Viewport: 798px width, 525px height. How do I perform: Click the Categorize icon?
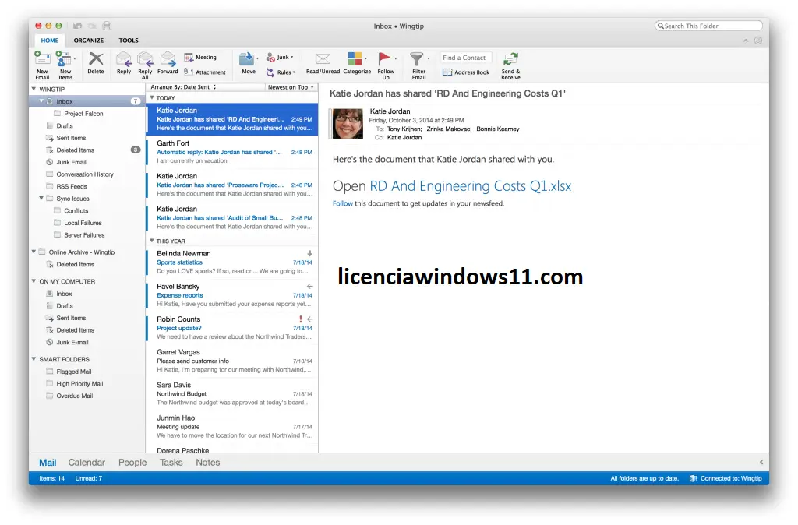[x=355, y=58]
